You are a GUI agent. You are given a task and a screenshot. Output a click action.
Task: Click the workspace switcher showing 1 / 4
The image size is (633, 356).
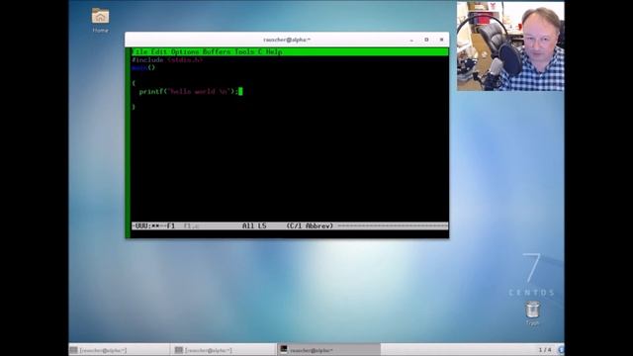pos(545,349)
